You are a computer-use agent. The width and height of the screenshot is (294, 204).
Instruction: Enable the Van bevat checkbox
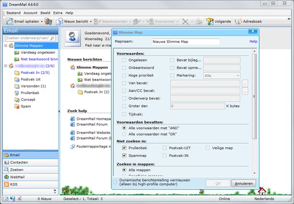pyautogui.click(x=124, y=83)
